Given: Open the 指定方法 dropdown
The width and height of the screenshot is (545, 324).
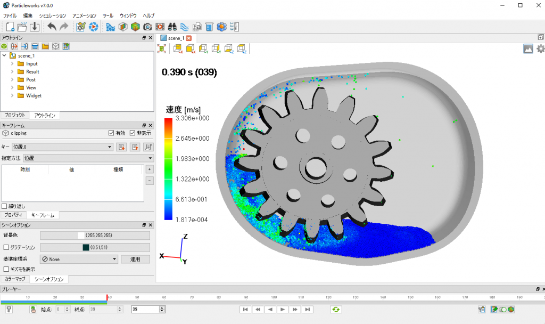Looking at the screenshot, I should [x=88, y=158].
